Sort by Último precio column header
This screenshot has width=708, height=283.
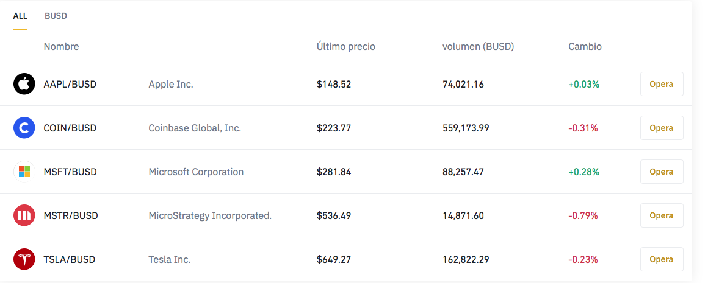[346, 46]
